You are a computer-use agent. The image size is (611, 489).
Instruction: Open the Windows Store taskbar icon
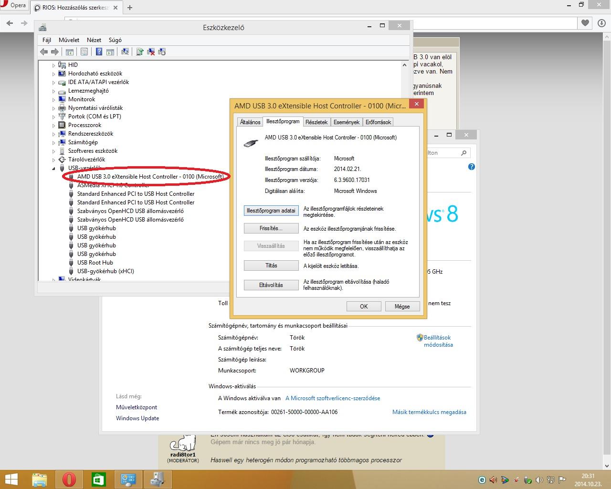[99, 479]
